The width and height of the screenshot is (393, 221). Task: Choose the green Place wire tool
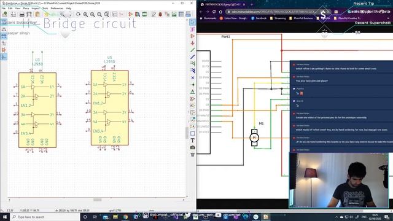tap(192, 50)
